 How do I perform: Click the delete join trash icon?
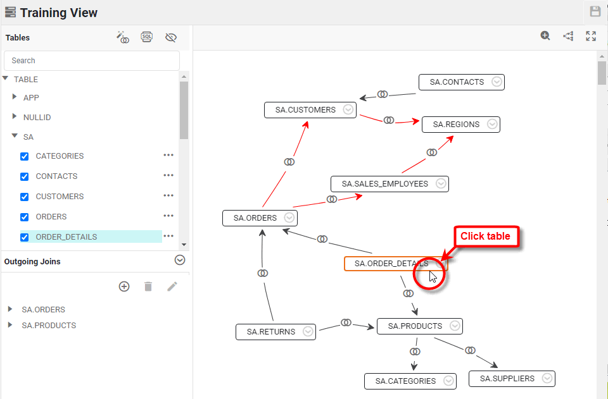click(x=148, y=286)
